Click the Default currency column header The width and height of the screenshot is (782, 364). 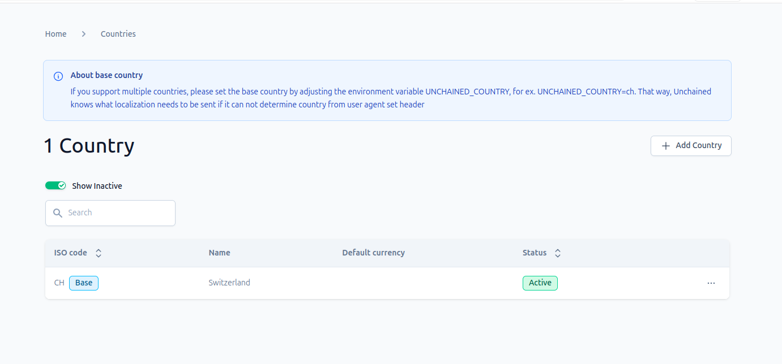tap(373, 253)
